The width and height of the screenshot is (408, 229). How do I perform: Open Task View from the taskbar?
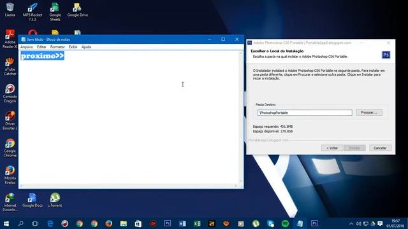coord(35,223)
